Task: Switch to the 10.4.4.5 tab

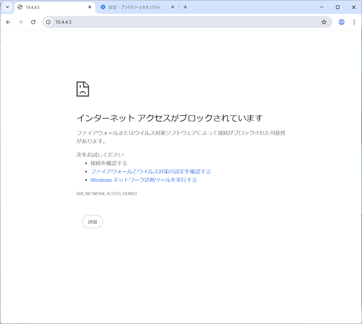Action: coord(55,7)
